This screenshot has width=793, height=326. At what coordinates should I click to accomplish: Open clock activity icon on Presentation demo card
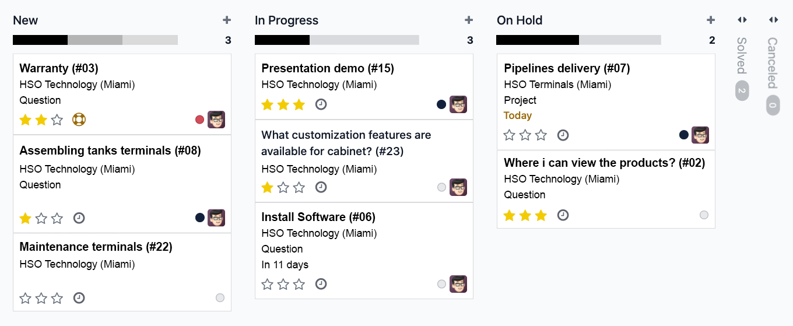pyautogui.click(x=321, y=104)
